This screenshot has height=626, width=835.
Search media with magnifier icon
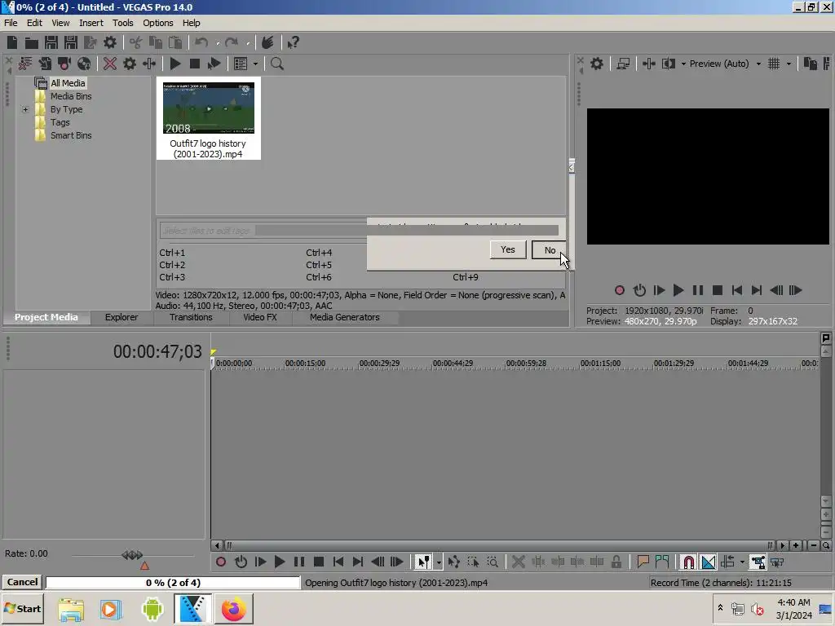tap(277, 64)
